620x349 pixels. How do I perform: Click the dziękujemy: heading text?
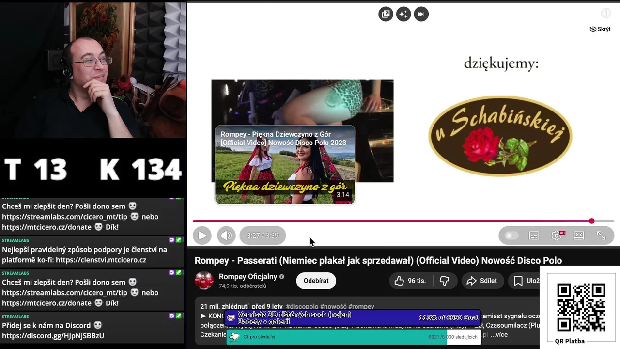pos(501,63)
